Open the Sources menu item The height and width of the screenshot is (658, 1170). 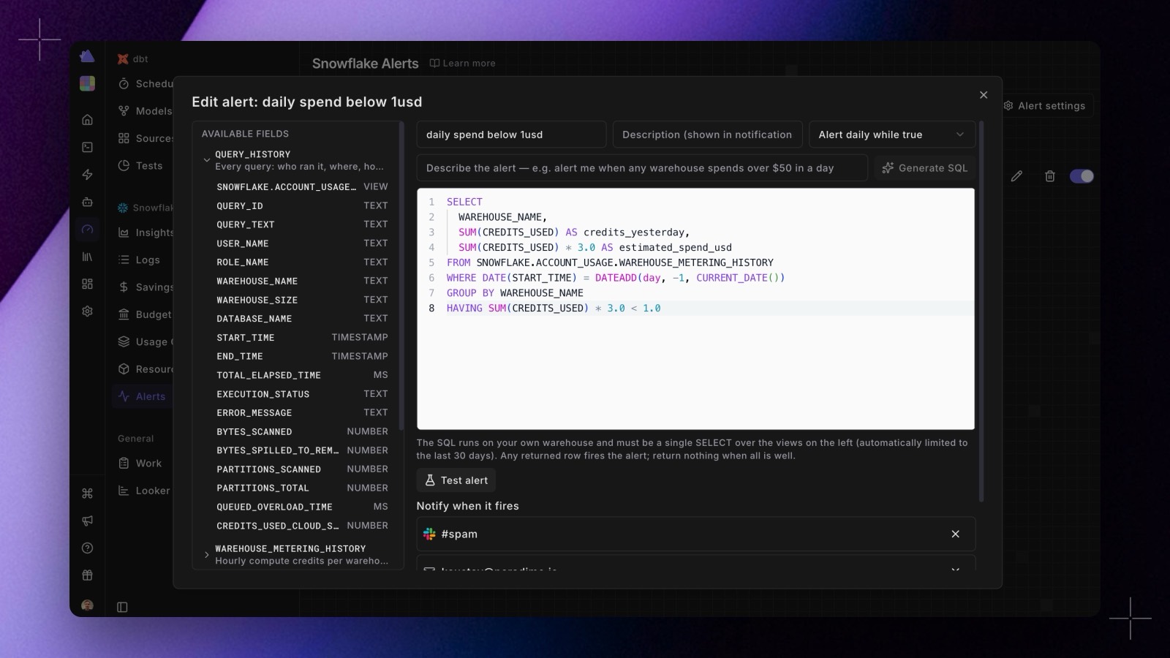coord(146,138)
